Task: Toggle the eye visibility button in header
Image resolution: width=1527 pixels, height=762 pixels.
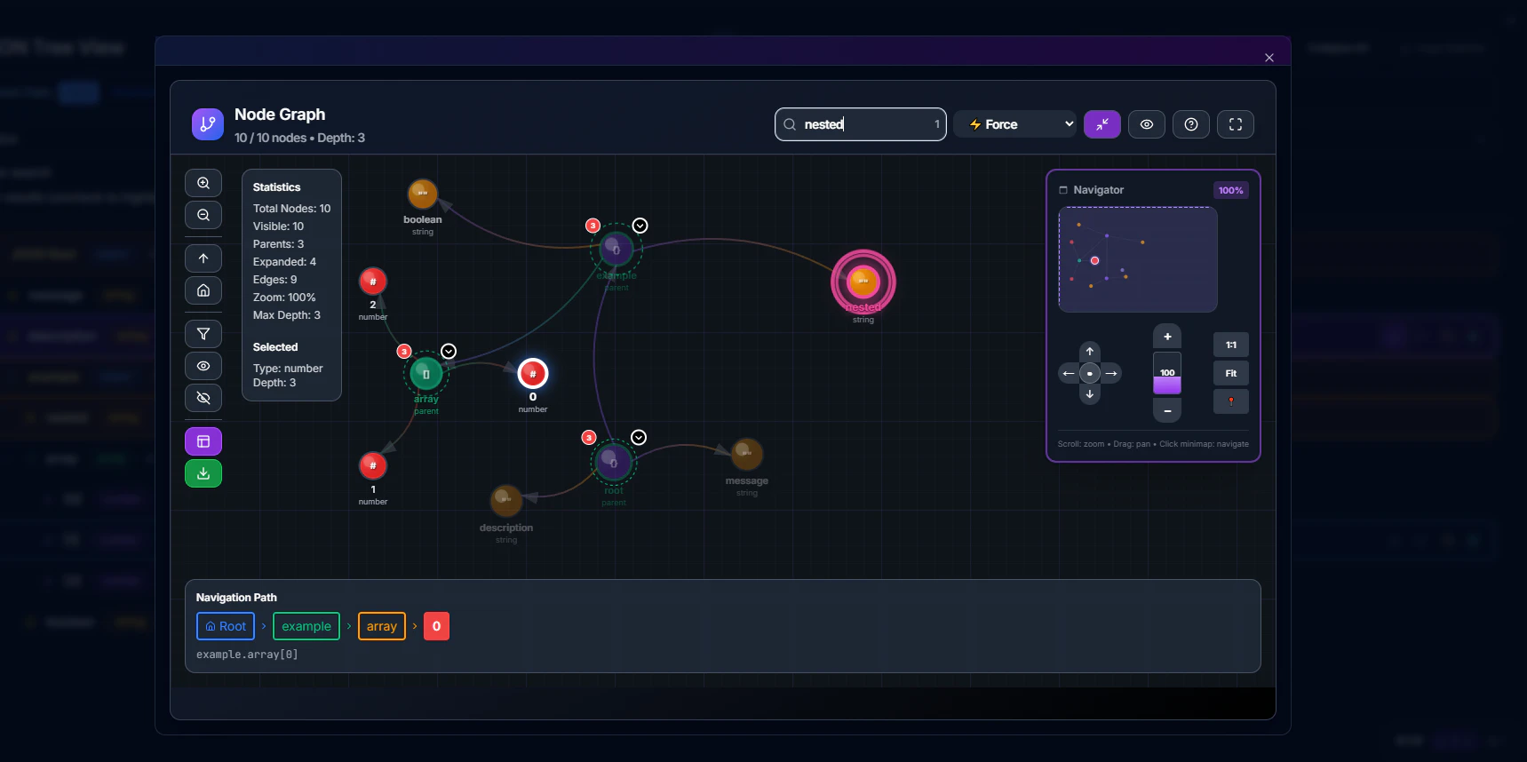Action: pyautogui.click(x=1147, y=124)
